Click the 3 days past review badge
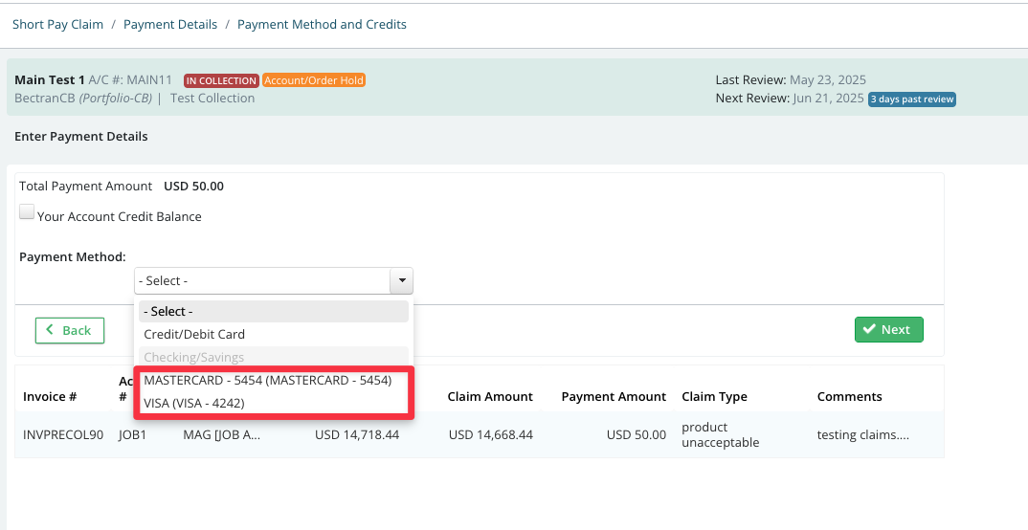 coord(912,99)
